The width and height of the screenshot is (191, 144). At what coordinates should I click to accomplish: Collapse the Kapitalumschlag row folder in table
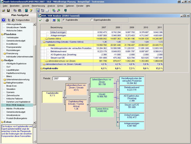44,42
